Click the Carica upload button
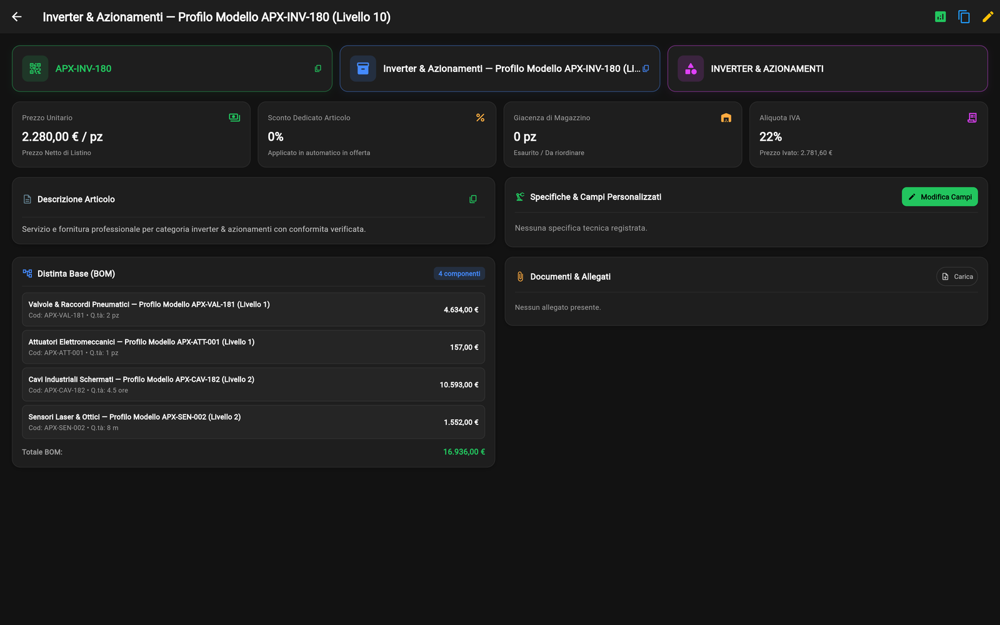1000x625 pixels. pyautogui.click(x=957, y=277)
